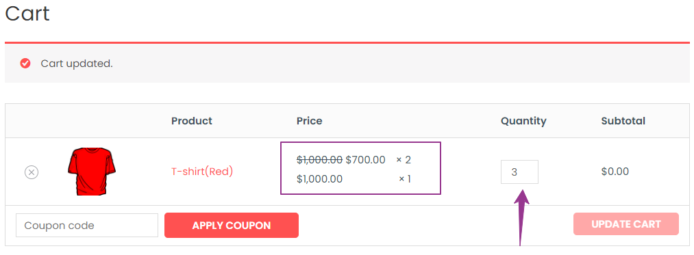The width and height of the screenshot is (694, 255).
Task: Click the discounted $700.00 price
Action: tap(366, 159)
